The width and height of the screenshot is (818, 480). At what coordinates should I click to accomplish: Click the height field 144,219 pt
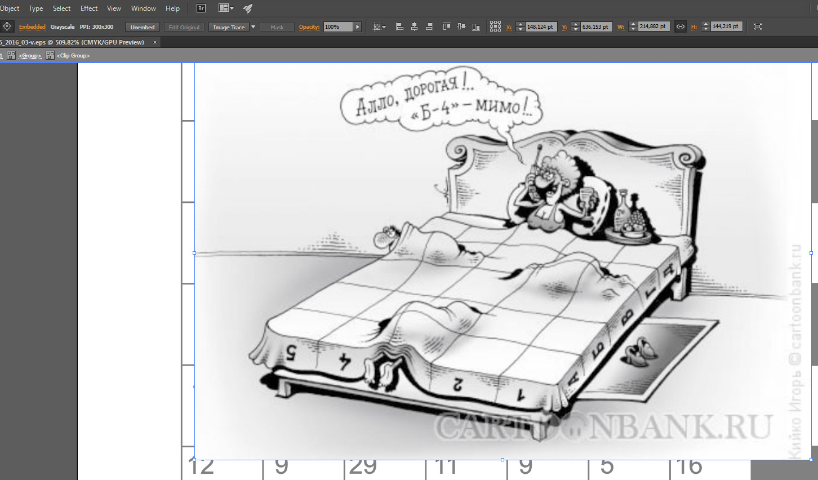pyautogui.click(x=726, y=26)
